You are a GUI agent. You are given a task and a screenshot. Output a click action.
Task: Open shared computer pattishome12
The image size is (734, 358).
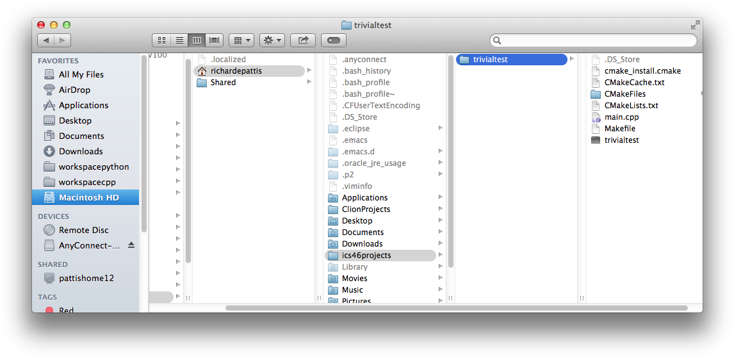86,279
